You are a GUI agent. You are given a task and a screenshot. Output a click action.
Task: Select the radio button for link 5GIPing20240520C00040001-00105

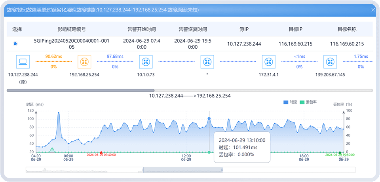pos(15,44)
